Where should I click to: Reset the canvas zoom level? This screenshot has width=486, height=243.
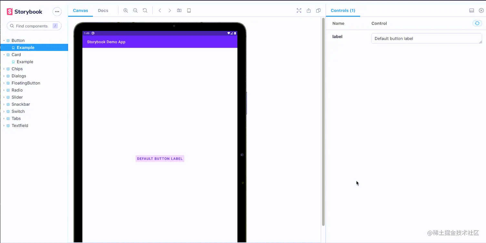point(145,11)
